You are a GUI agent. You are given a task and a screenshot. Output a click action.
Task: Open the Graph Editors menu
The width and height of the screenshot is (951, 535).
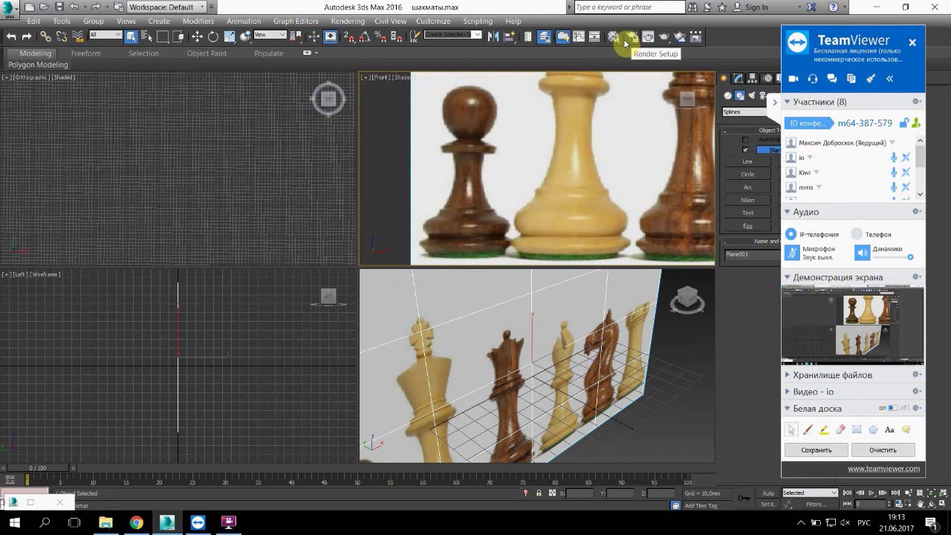296,21
